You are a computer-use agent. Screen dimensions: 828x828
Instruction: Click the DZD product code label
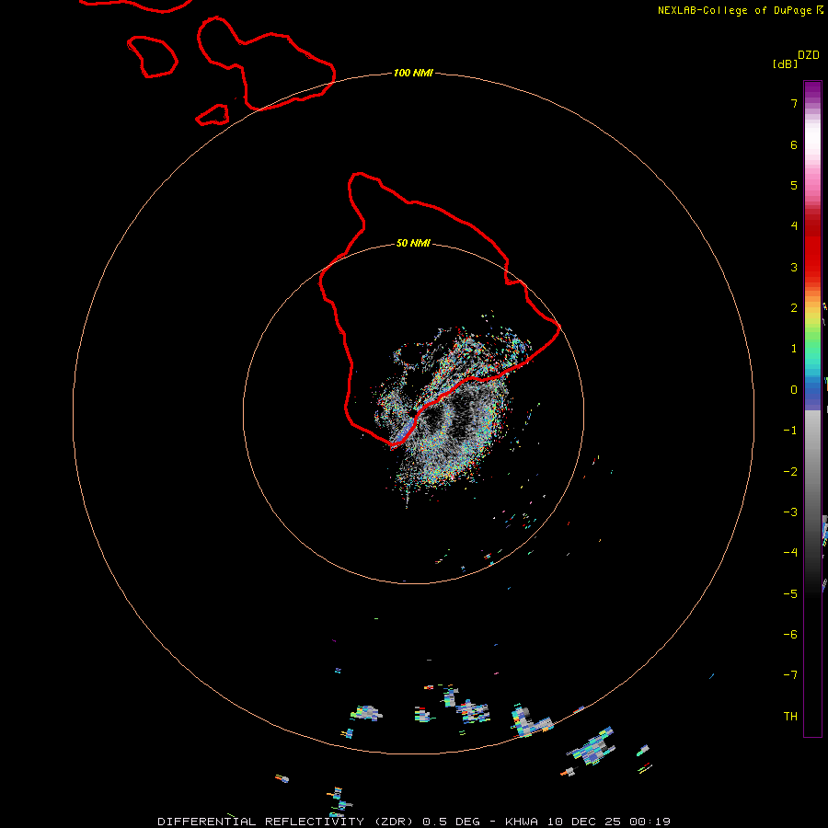click(x=809, y=55)
